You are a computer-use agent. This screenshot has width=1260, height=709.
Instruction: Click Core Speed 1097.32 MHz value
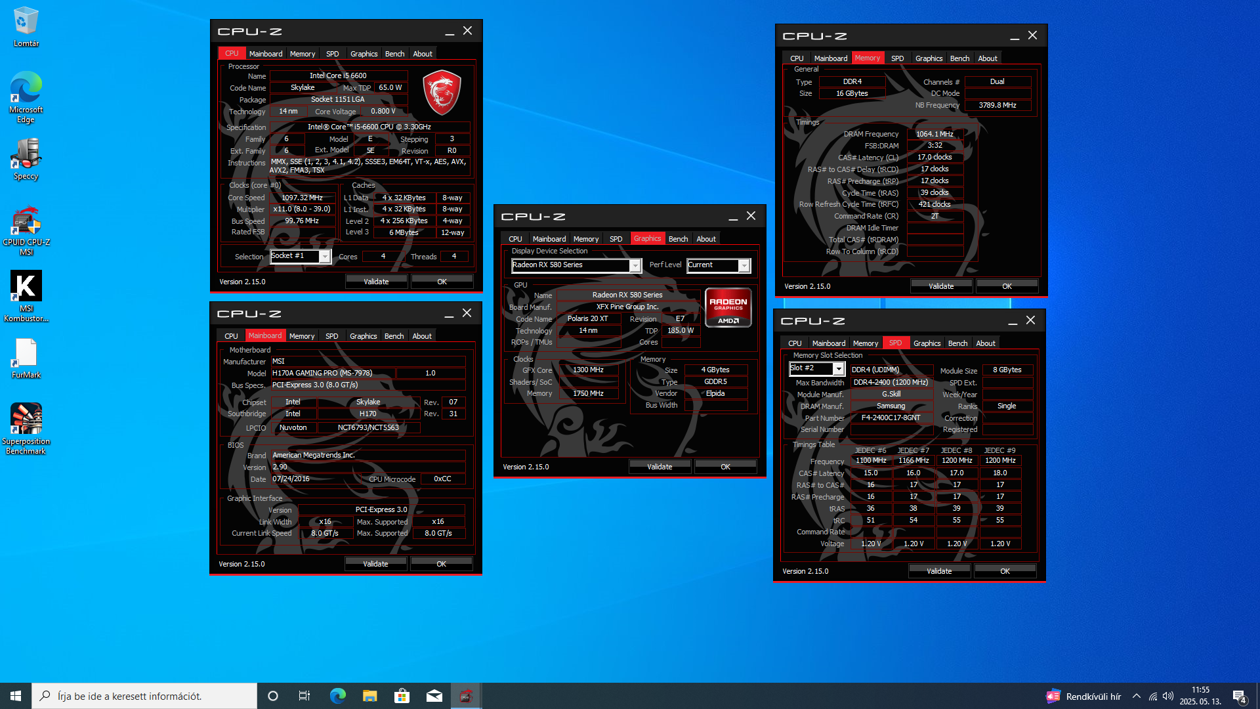pyautogui.click(x=302, y=198)
